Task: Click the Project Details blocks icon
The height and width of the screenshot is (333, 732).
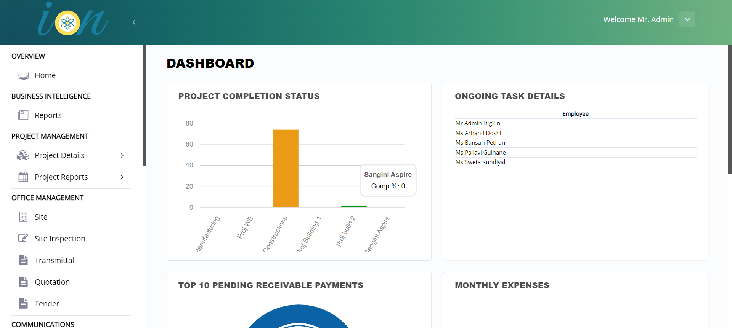Action: coord(23,155)
